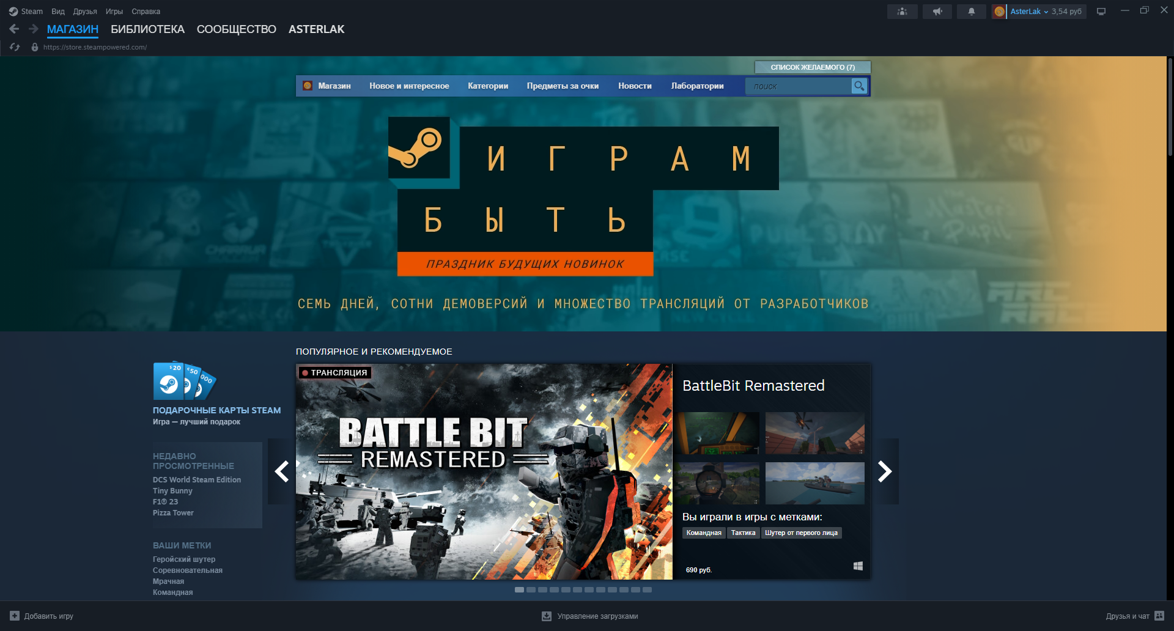Click the Steam logo in the menu bar
Screen dimensions: 1174x631
pyautogui.click(x=13, y=12)
